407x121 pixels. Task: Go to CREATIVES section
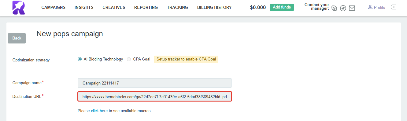(x=114, y=7)
